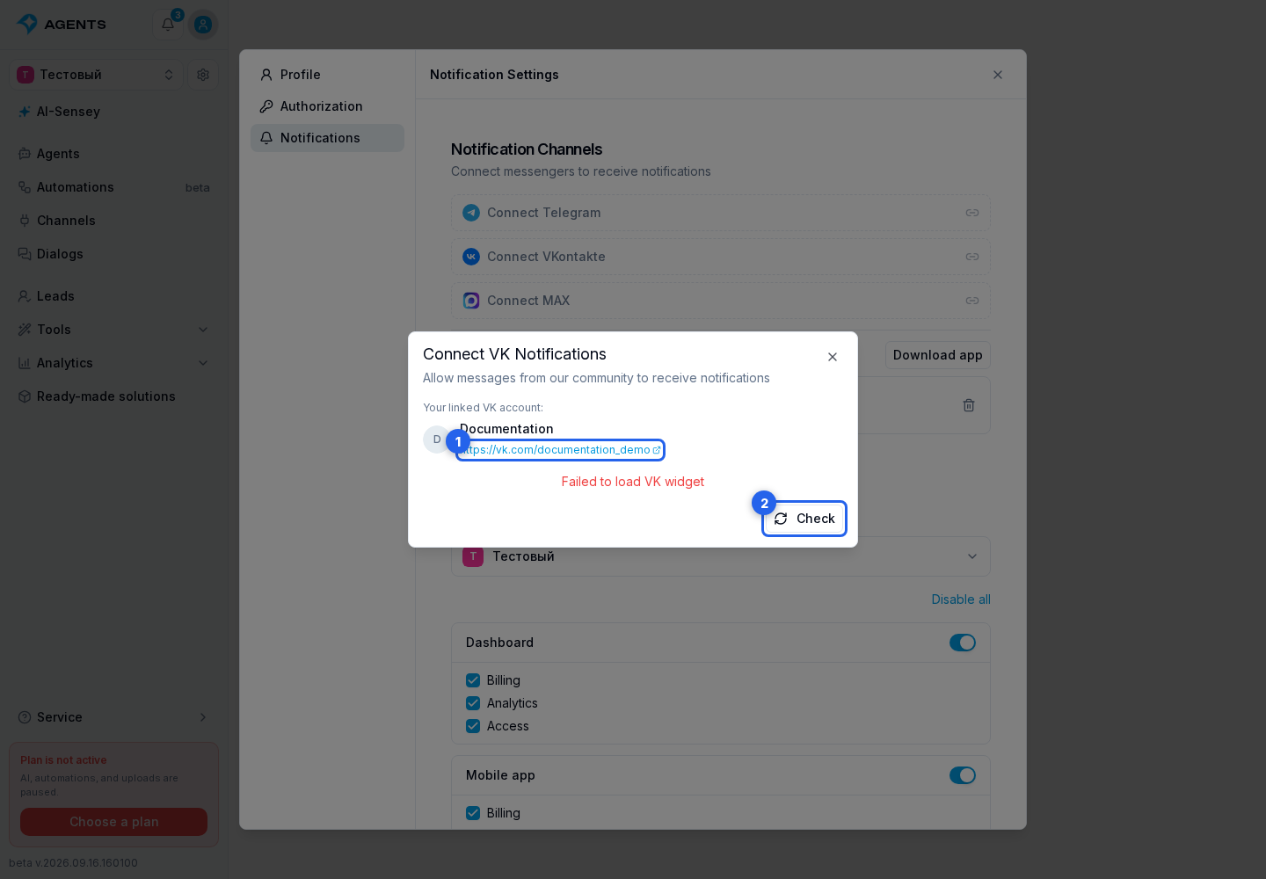Uncheck Billing under Dashboard
This screenshot has width=1266, height=879.
[x=473, y=680]
